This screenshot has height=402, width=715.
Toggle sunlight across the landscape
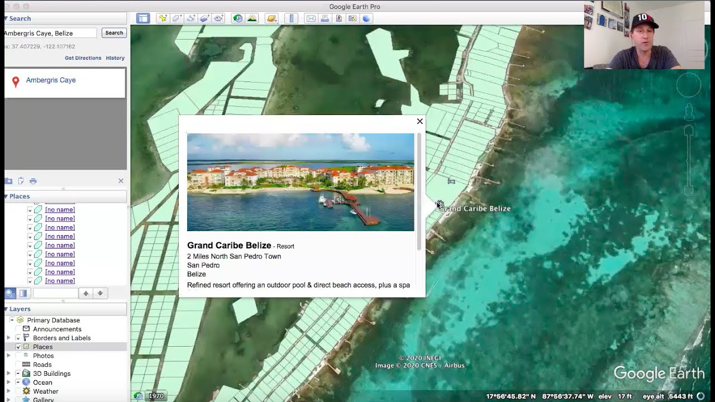click(x=252, y=18)
